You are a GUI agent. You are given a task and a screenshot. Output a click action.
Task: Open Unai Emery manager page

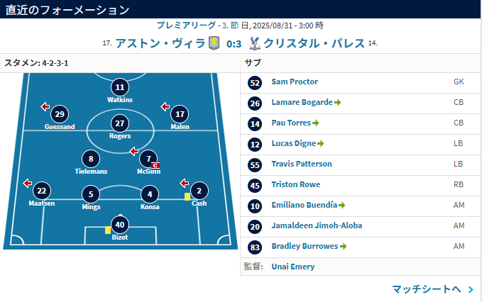[293, 267]
